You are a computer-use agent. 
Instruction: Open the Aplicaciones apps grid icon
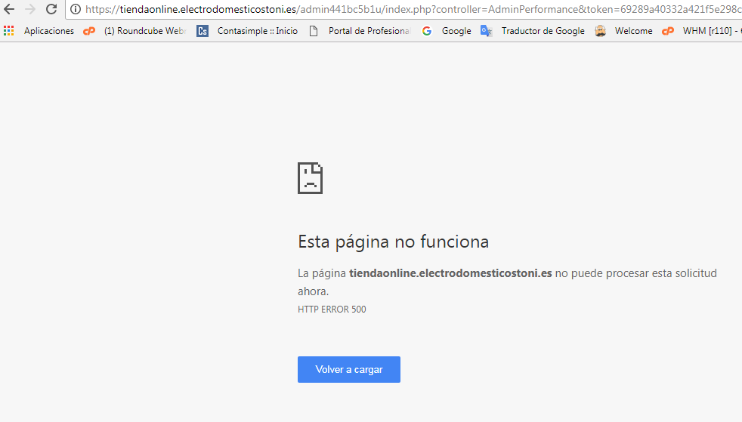[8, 31]
